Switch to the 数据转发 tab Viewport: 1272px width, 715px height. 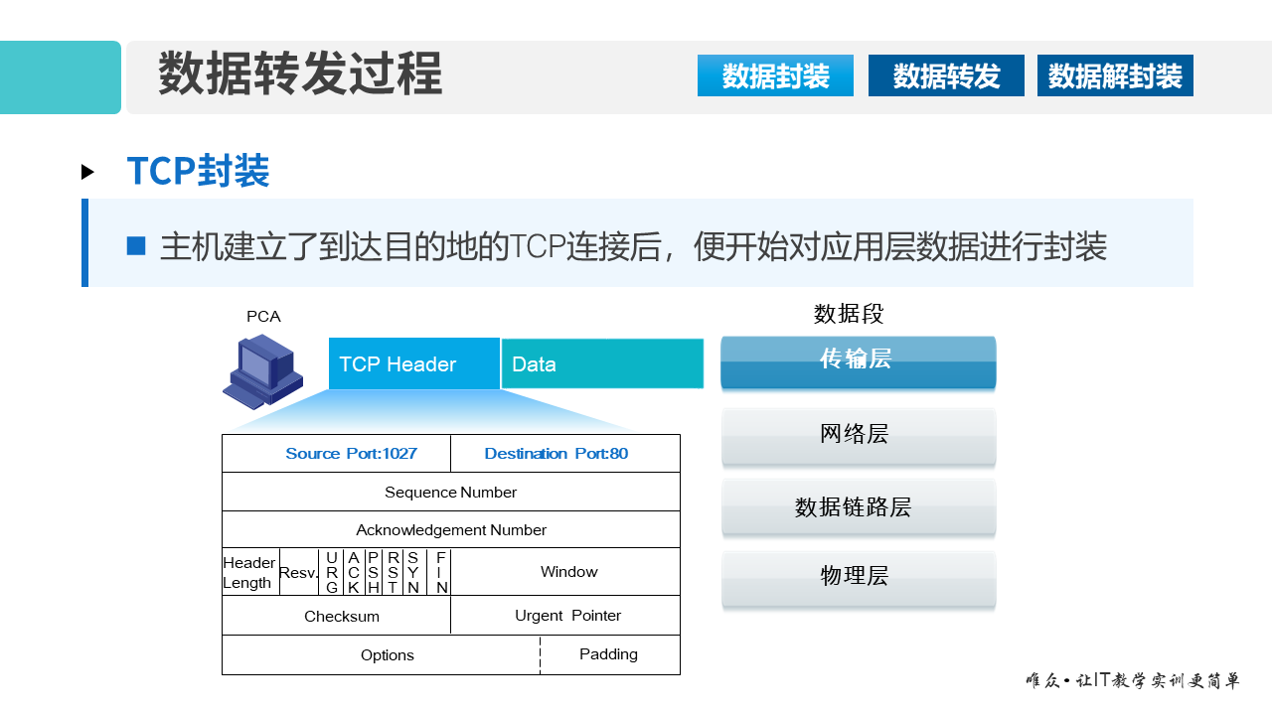945,74
